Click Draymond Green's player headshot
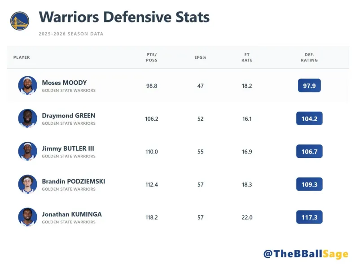 click(27, 118)
